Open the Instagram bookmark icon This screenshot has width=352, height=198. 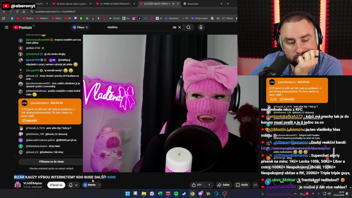pyautogui.click(x=134, y=18)
